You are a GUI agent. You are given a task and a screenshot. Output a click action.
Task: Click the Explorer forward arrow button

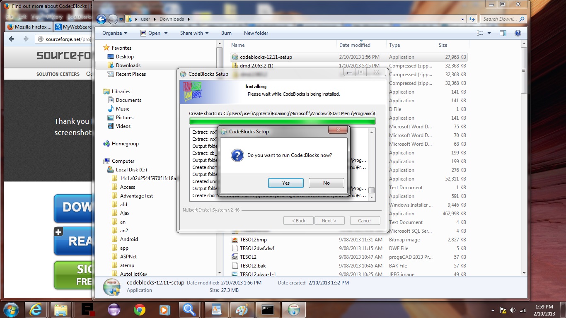pyautogui.click(x=113, y=19)
